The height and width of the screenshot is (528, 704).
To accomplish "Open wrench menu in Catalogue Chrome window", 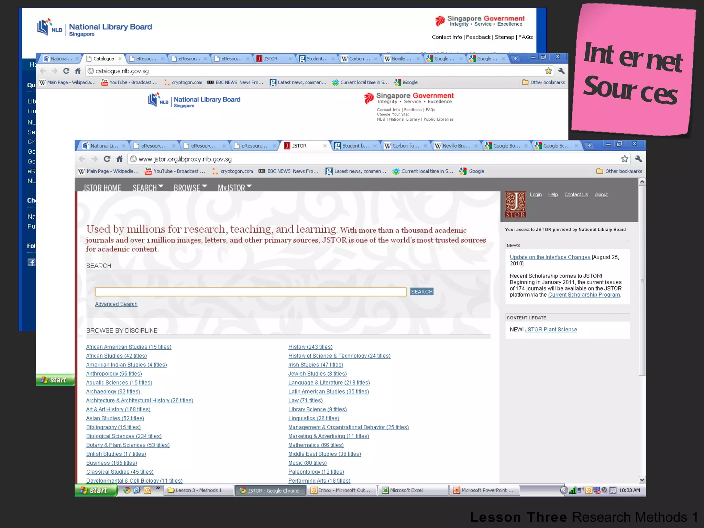I will [x=561, y=71].
